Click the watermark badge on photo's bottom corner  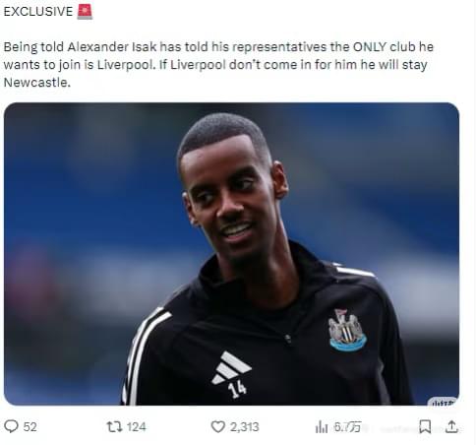coord(443,402)
